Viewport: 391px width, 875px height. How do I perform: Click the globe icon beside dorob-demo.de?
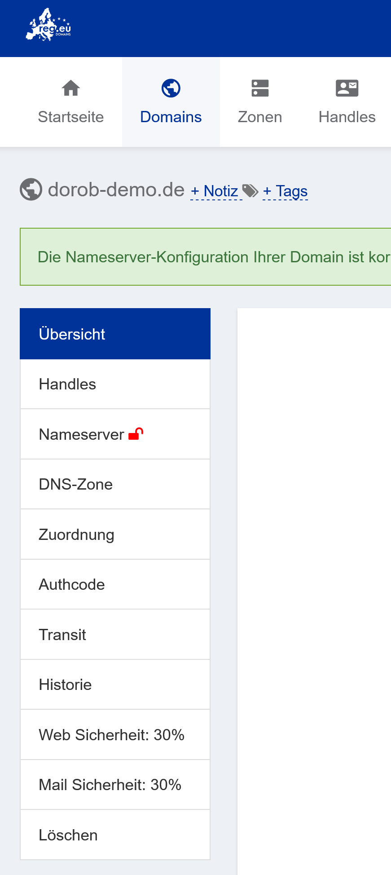tap(31, 190)
